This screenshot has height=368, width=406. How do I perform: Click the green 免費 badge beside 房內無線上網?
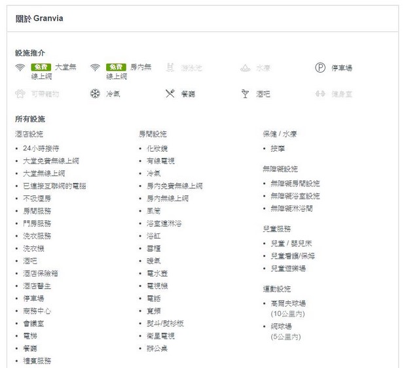coord(117,67)
